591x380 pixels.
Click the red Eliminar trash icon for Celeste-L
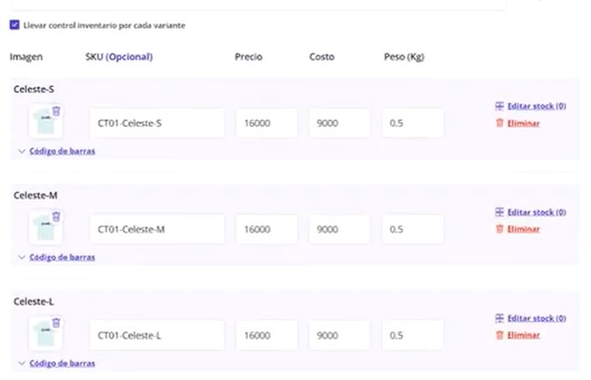499,335
